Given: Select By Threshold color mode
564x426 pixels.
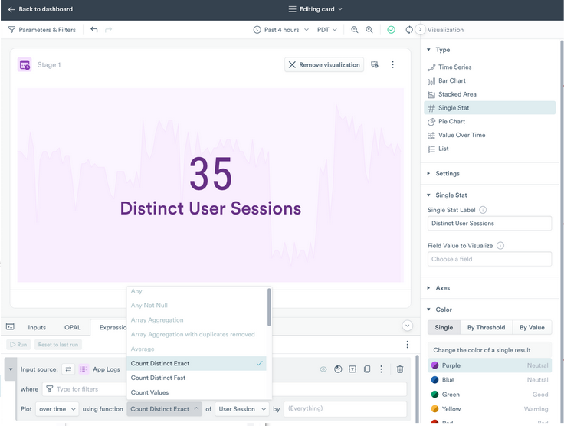Looking at the screenshot, I should point(486,327).
